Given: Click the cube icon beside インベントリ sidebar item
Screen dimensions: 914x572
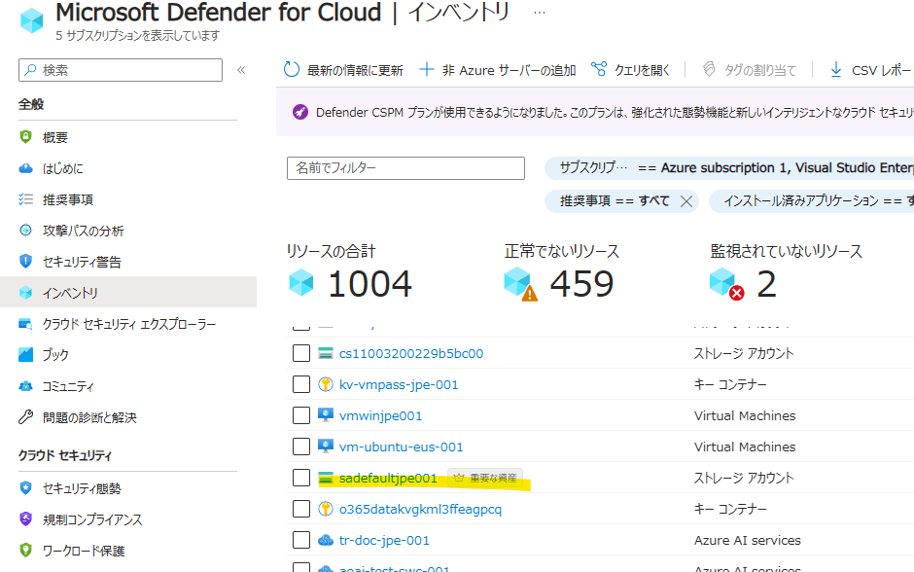Looking at the screenshot, I should pos(25,293).
